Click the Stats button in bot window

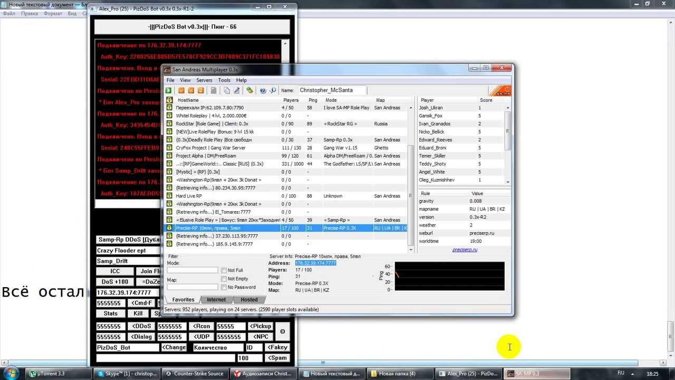point(111,313)
